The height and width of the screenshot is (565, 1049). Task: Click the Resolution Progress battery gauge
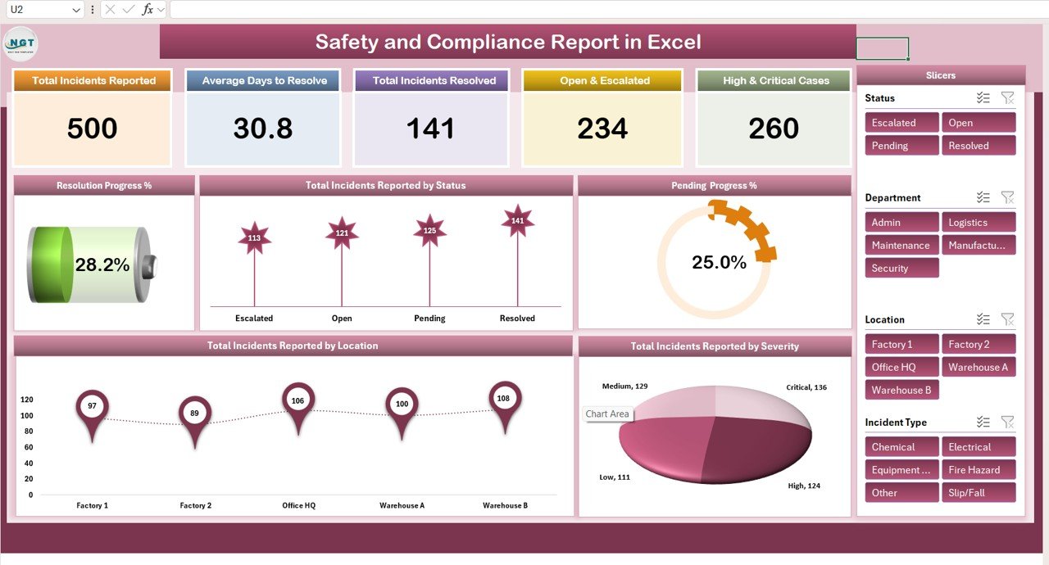pos(90,264)
